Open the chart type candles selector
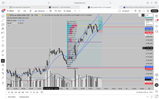Image resolution: width=159 pixels, height=99 pixels. (31, 11)
